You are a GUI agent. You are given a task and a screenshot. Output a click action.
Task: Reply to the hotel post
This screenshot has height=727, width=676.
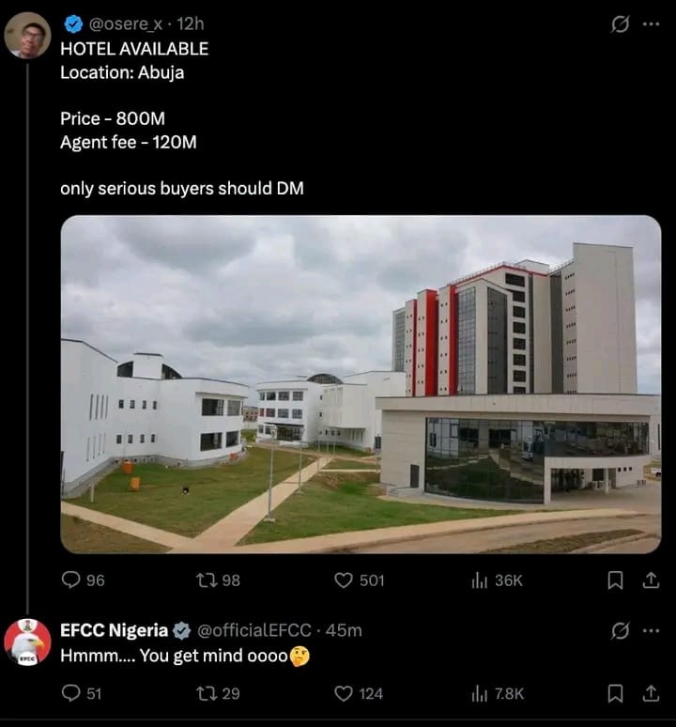pos(71,580)
